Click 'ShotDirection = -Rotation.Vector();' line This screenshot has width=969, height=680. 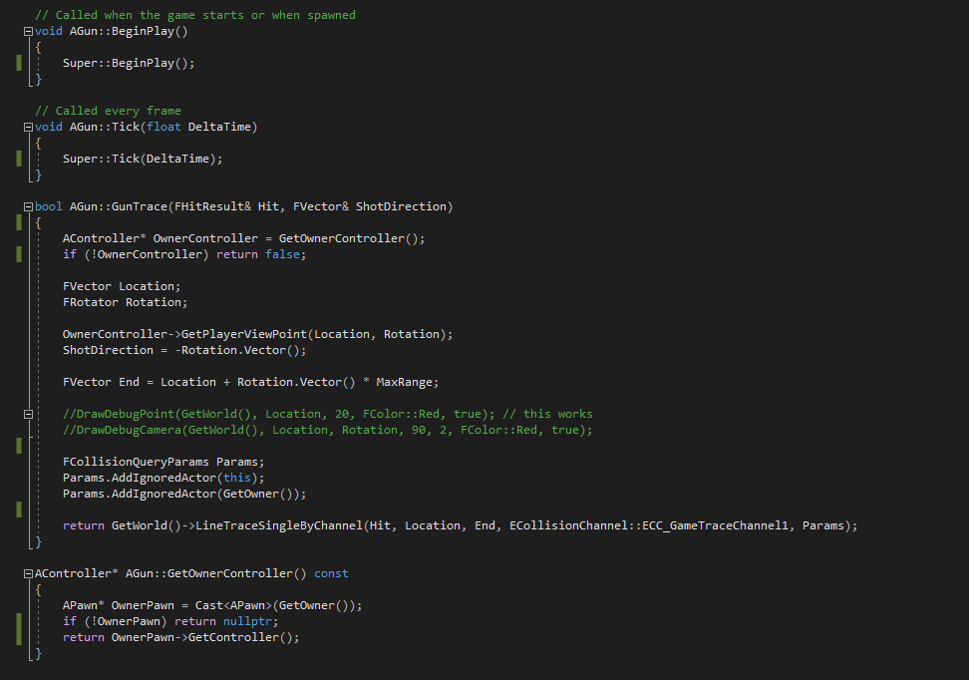pyautogui.click(x=184, y=351)
